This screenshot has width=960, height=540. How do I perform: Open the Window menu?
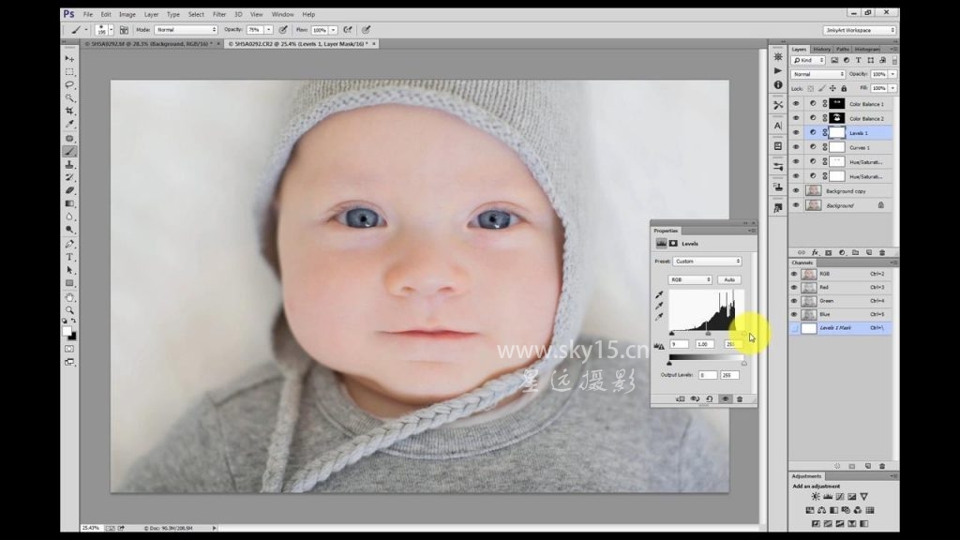[283, 14]
